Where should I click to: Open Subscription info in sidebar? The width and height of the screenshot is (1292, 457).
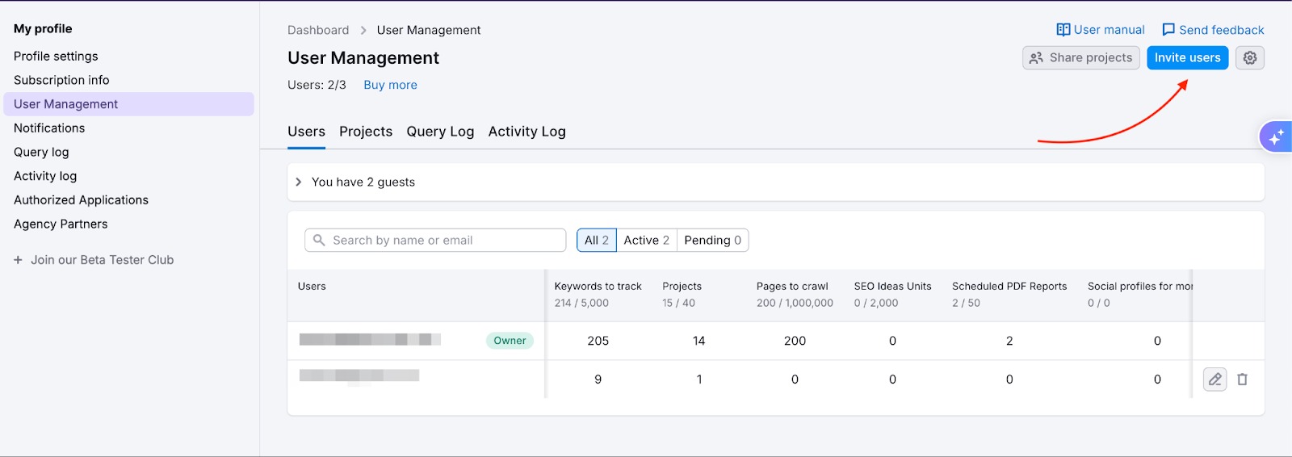pos(61,80)
